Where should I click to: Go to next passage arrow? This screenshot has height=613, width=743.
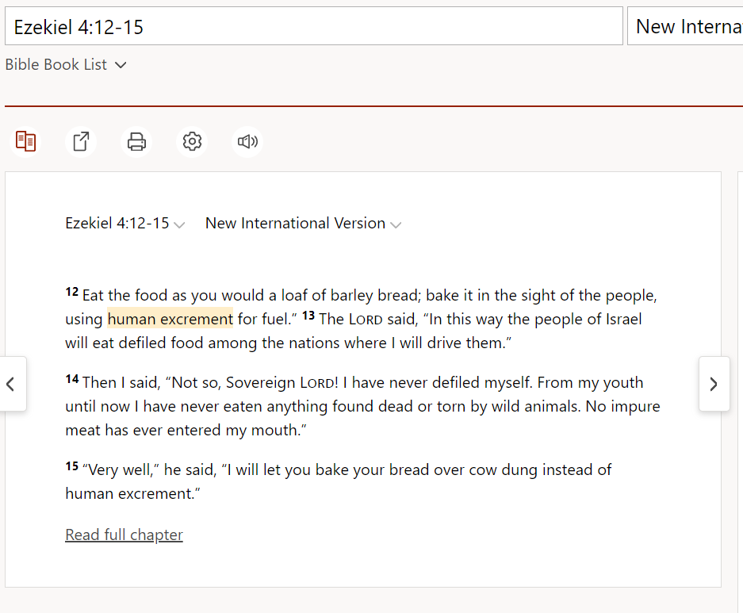click(714, 384)
